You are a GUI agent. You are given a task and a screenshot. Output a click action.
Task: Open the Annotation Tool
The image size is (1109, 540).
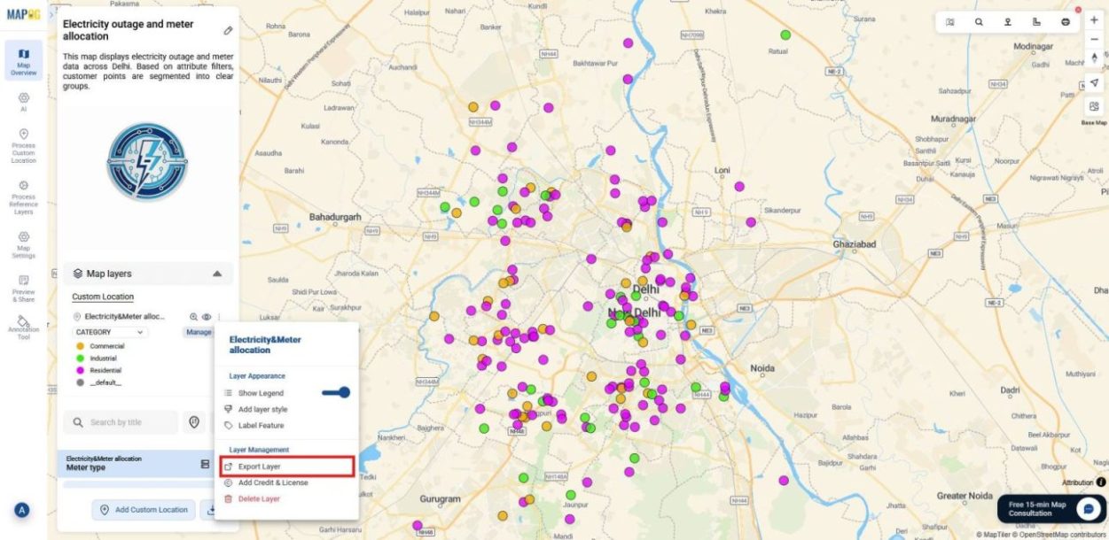click(x=23, y=326)
